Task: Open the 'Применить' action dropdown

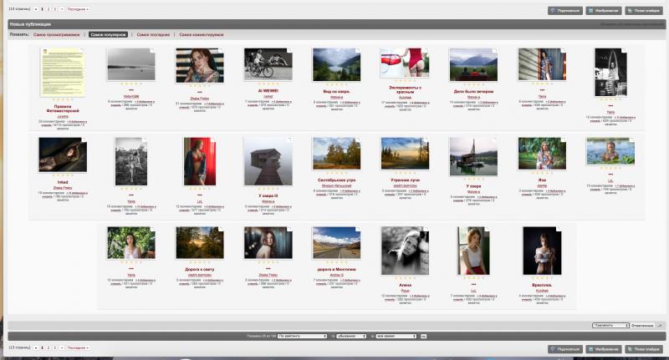Action: tap(610, 325)
